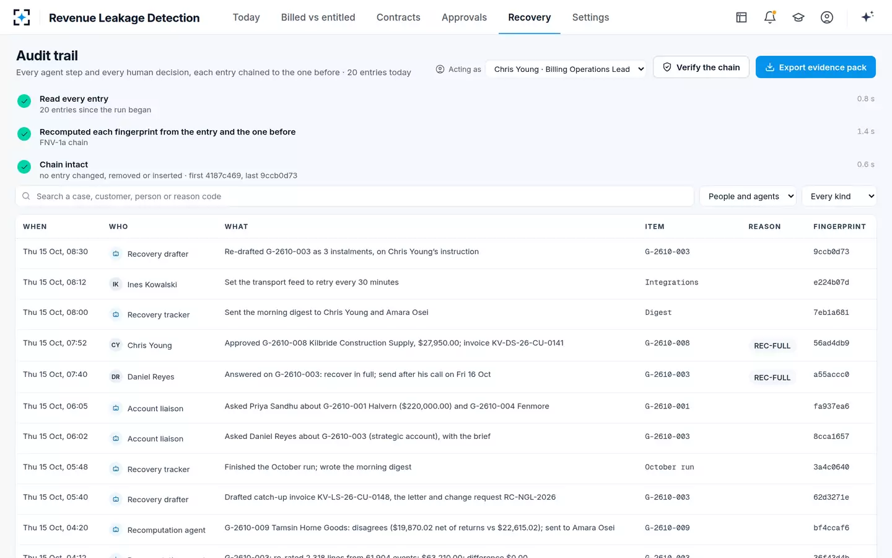
Task: Open the Billed vs entitled tab
Action: 318,17
